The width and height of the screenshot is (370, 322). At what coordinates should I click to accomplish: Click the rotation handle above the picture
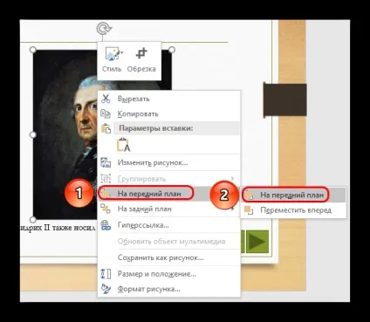(x=104, y=29)
